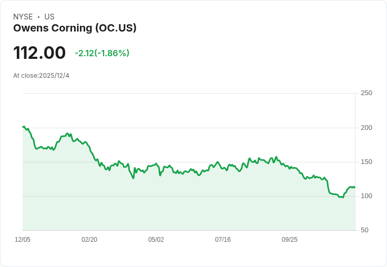Select the 09/25 date on the x-axis
387x267 pixels.
coord(290,240)
